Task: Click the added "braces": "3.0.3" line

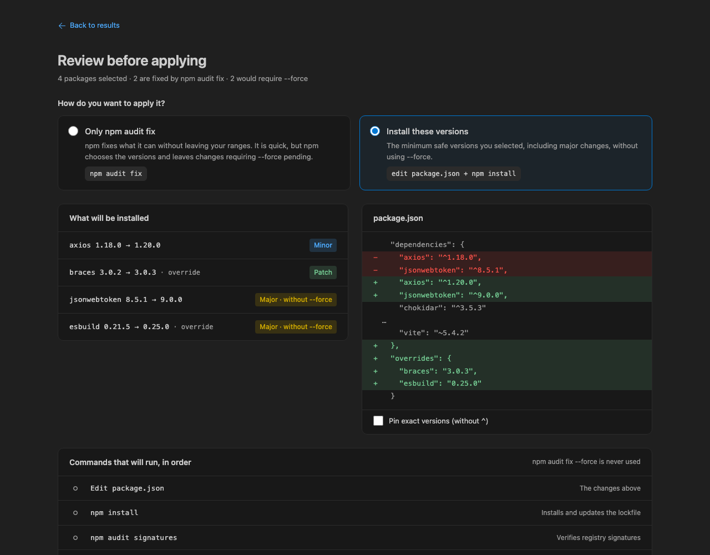Action: [507, 371]
